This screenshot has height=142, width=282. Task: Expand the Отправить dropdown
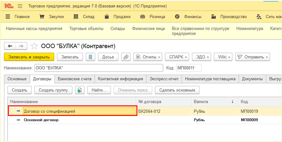click(x=252, y=57)
